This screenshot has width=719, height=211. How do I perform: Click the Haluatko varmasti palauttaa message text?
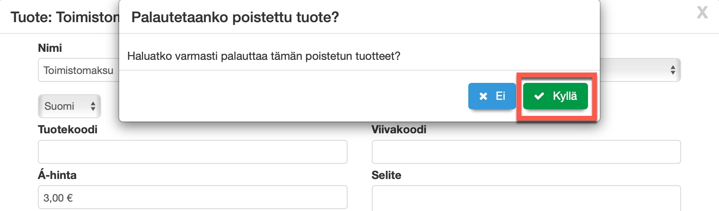[x=264, y=56]
